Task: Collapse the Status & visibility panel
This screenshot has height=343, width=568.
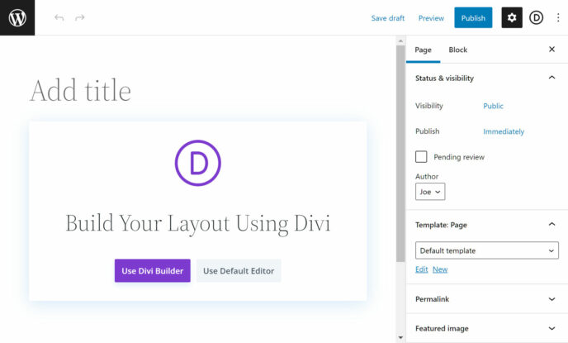Action: point(551,78)
